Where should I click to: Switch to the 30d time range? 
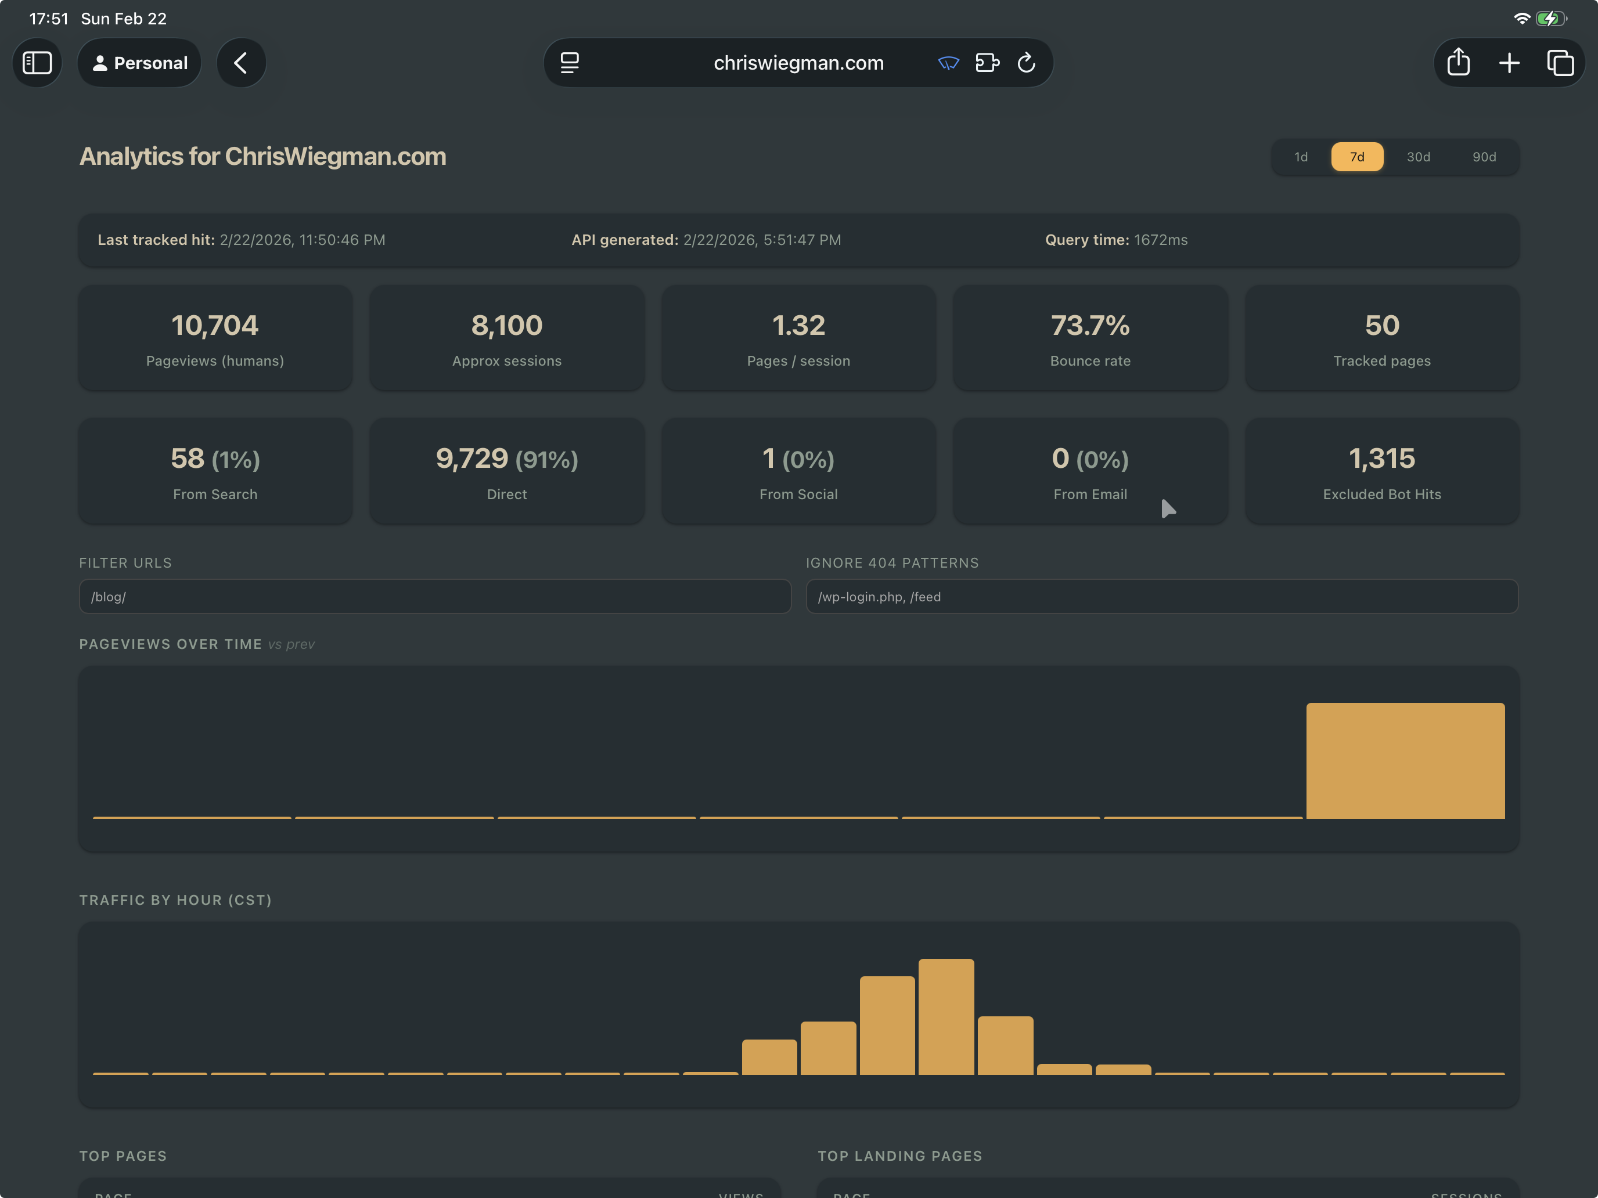click(1418, 157)
